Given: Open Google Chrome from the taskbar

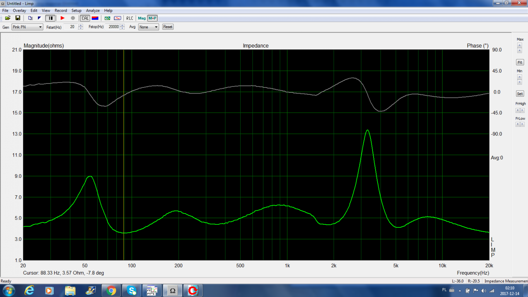Looking at the screenshot, I should coord(111,290).
